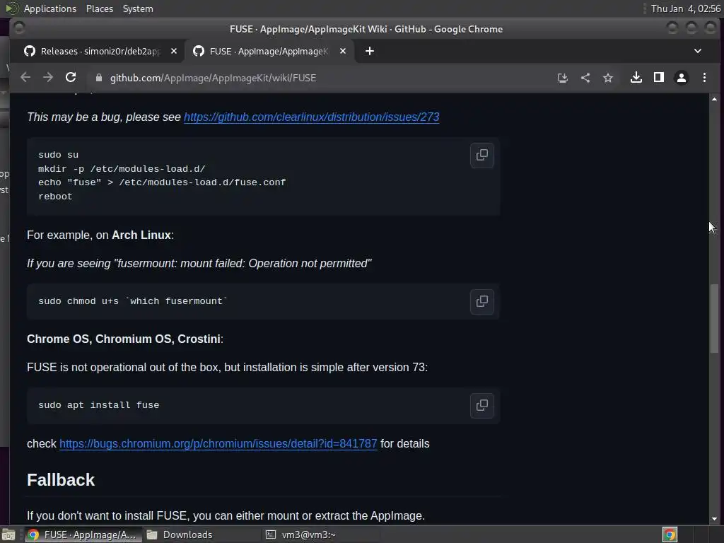
Task: Click the clock showing Thu Jan 4
Action: pyautogui.click(x=685, y=8)
